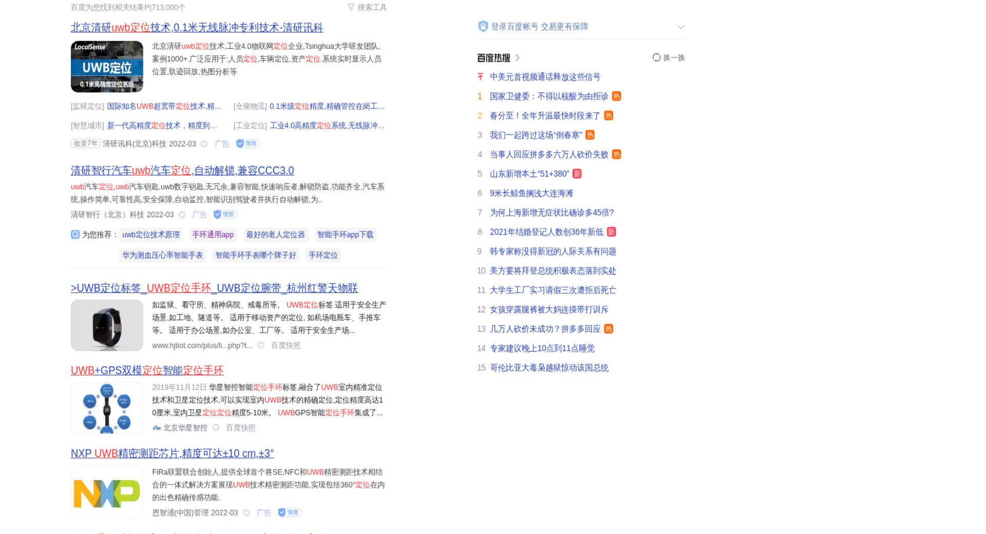Click the 北京华星智控 source logo icon
The height and width of the screenshot is (534, 986).
click(x=157, y=428)
